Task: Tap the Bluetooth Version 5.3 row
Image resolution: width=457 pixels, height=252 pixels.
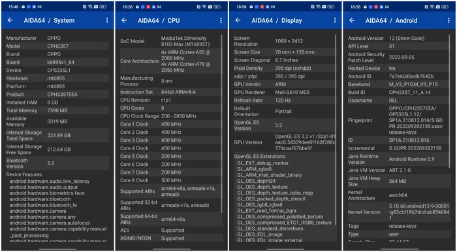Action: click(57, 163)
